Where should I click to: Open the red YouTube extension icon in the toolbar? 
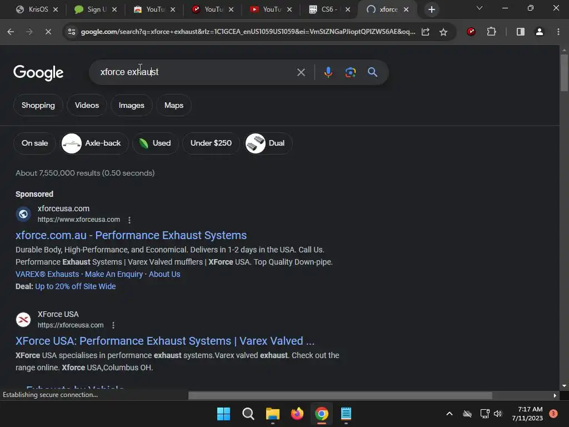[x=471, y=32]
